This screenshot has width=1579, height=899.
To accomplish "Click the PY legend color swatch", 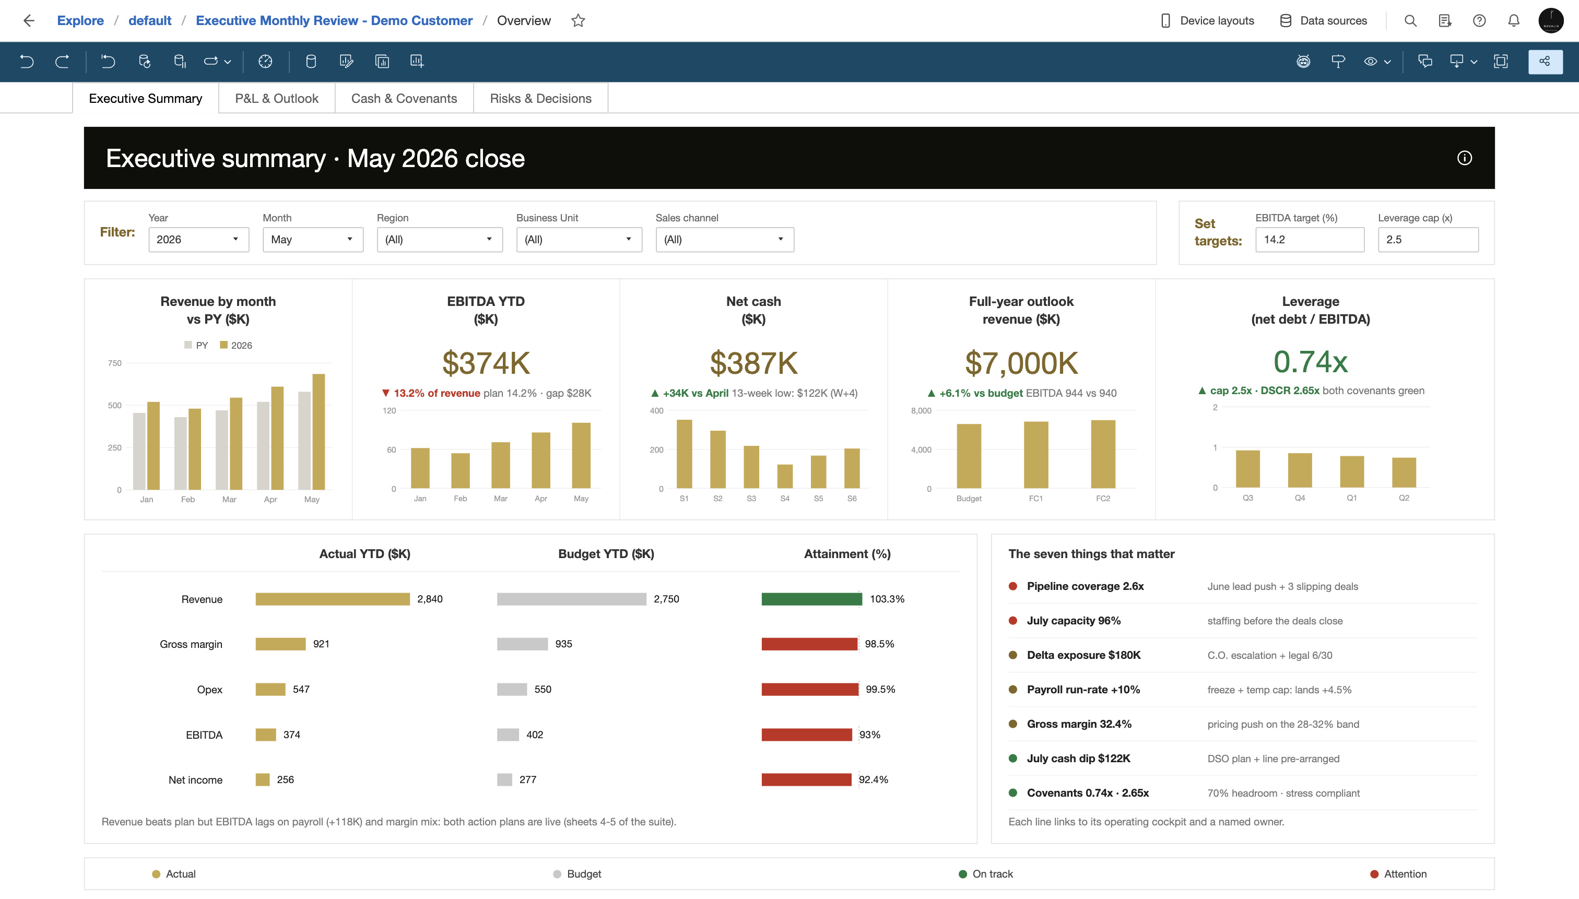I will click(188, 345).
